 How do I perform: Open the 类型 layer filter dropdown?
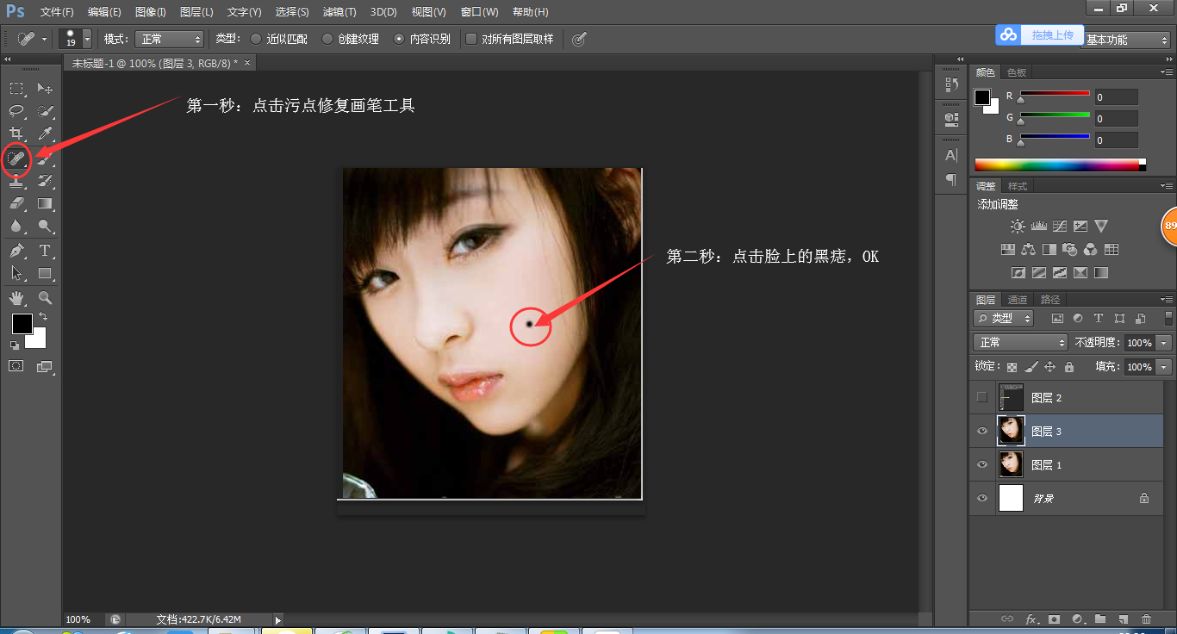click(x=1004, y=318)
